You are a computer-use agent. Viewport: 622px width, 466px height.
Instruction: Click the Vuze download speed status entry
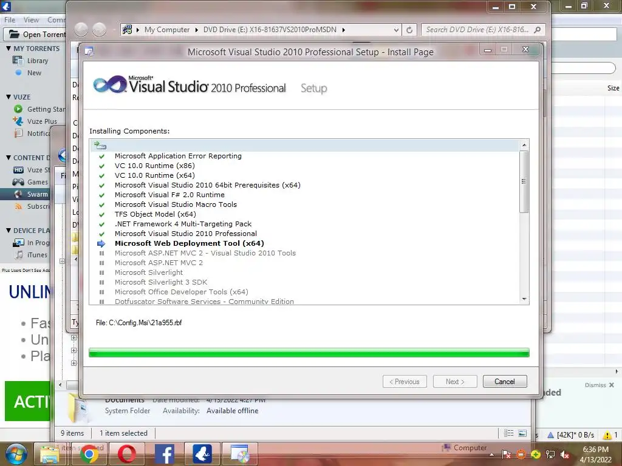point(571,434)
